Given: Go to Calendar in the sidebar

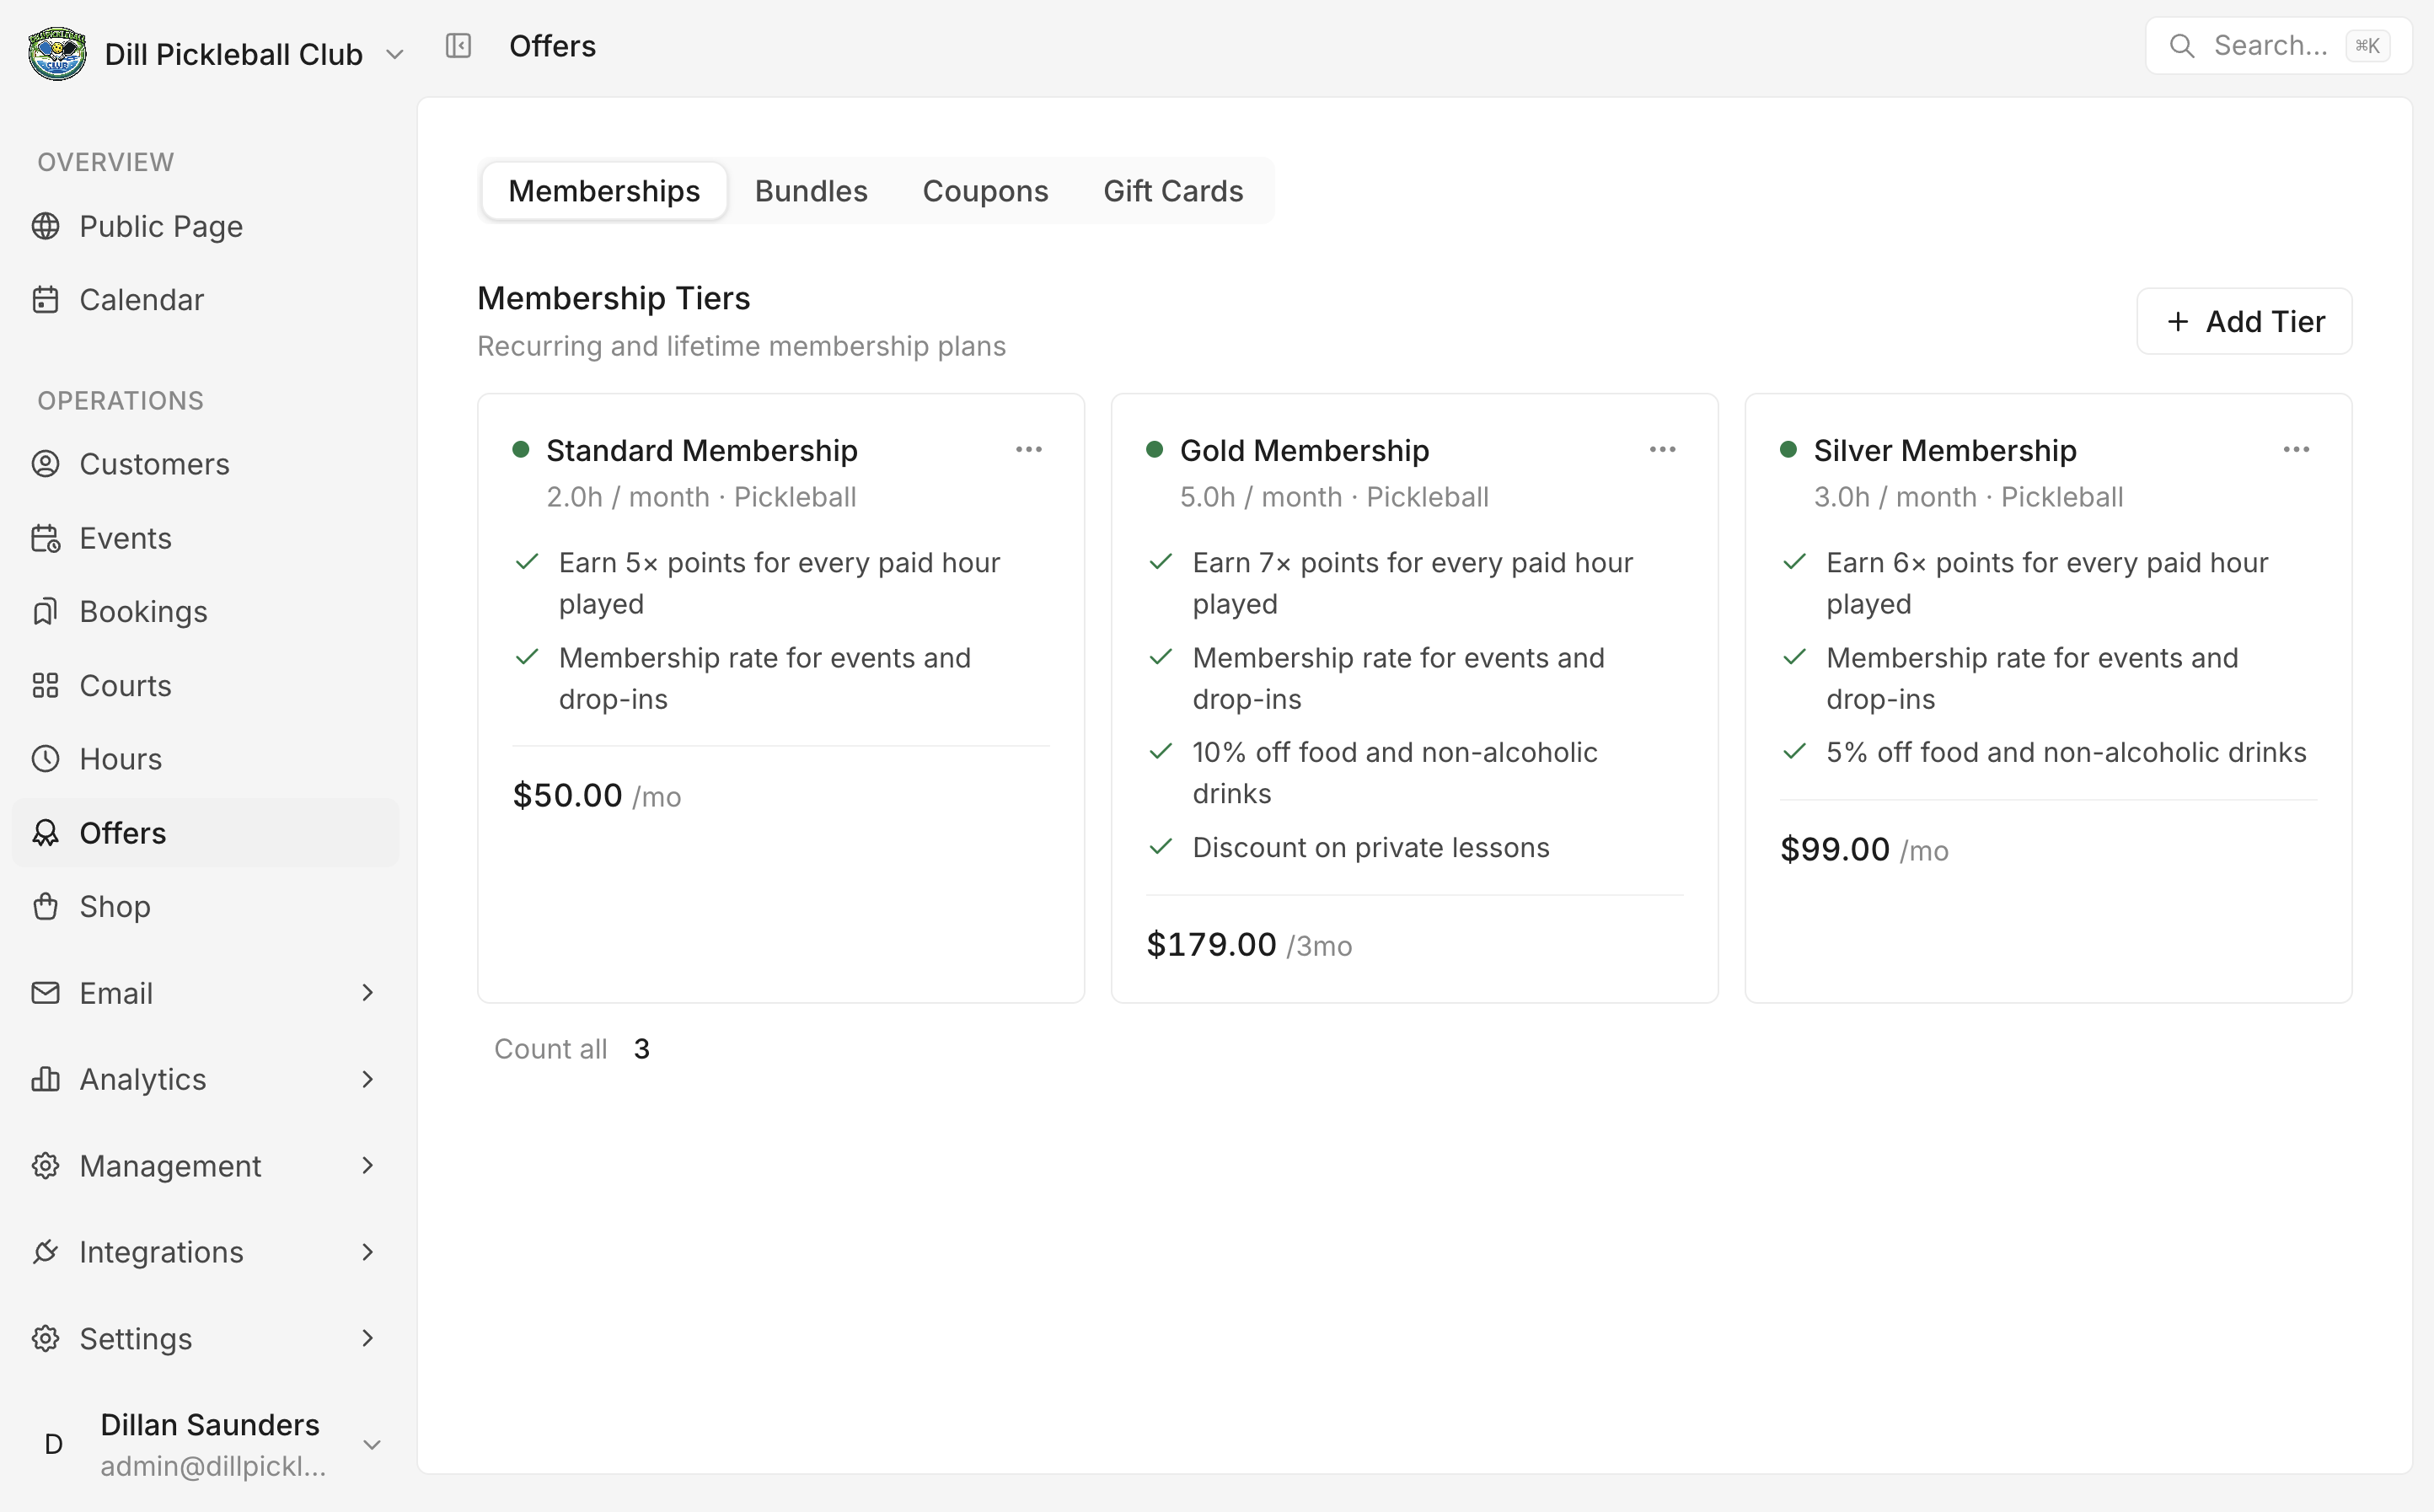Looking at the screenshot, I should pos(205,300).
